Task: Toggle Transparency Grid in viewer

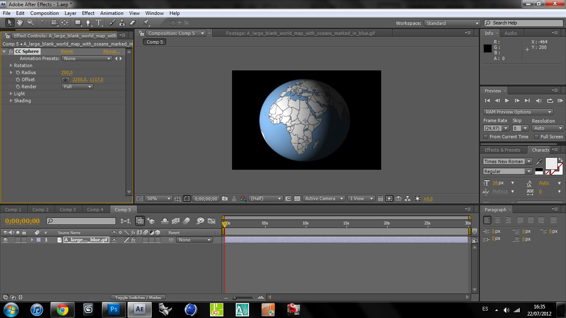Action: click(298, 199)
